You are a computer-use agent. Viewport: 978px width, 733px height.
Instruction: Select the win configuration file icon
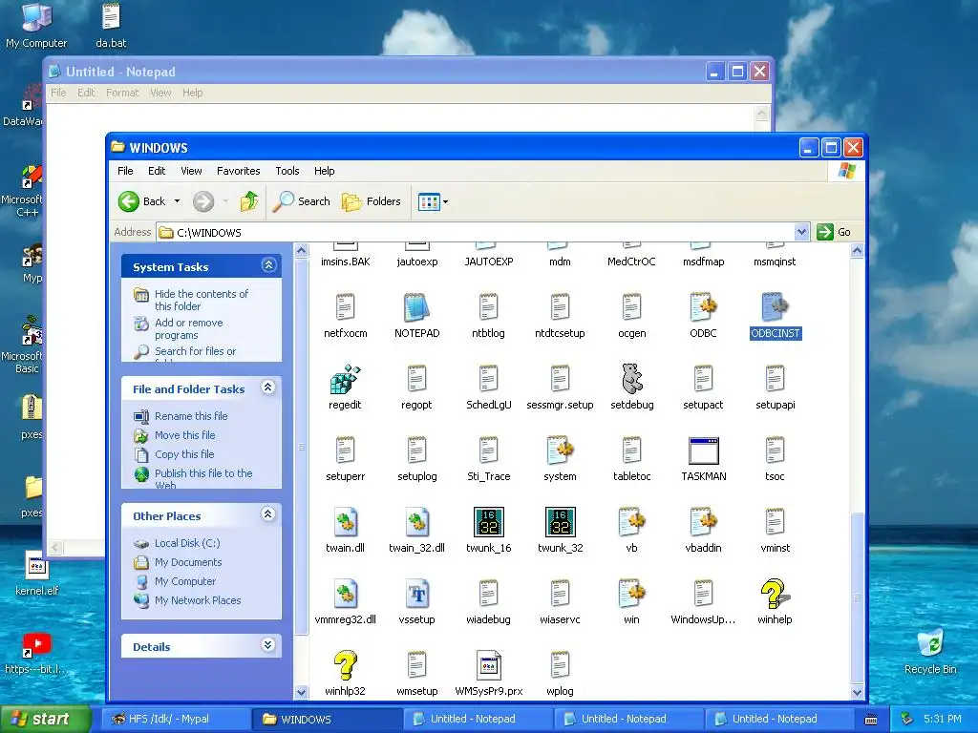[x=632, y=594]
